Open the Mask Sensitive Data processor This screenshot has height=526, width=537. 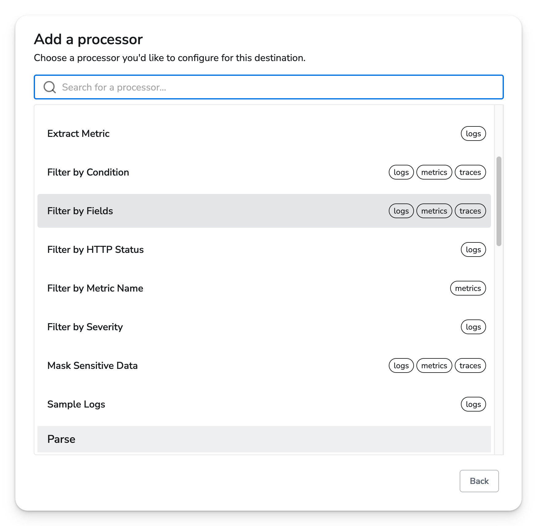pyautogui.click(x=264, y=365)
